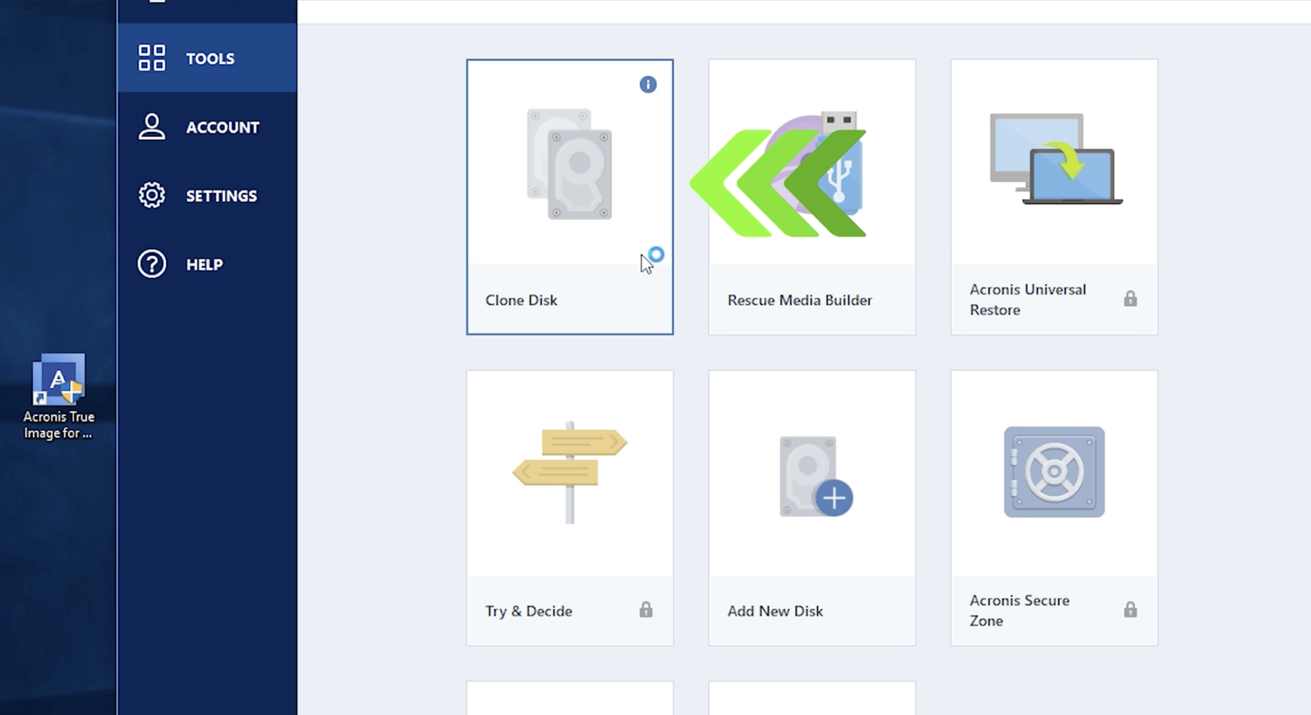Click the Account person icon in sidebar
Screen dimensions: 1311x715
152,127
